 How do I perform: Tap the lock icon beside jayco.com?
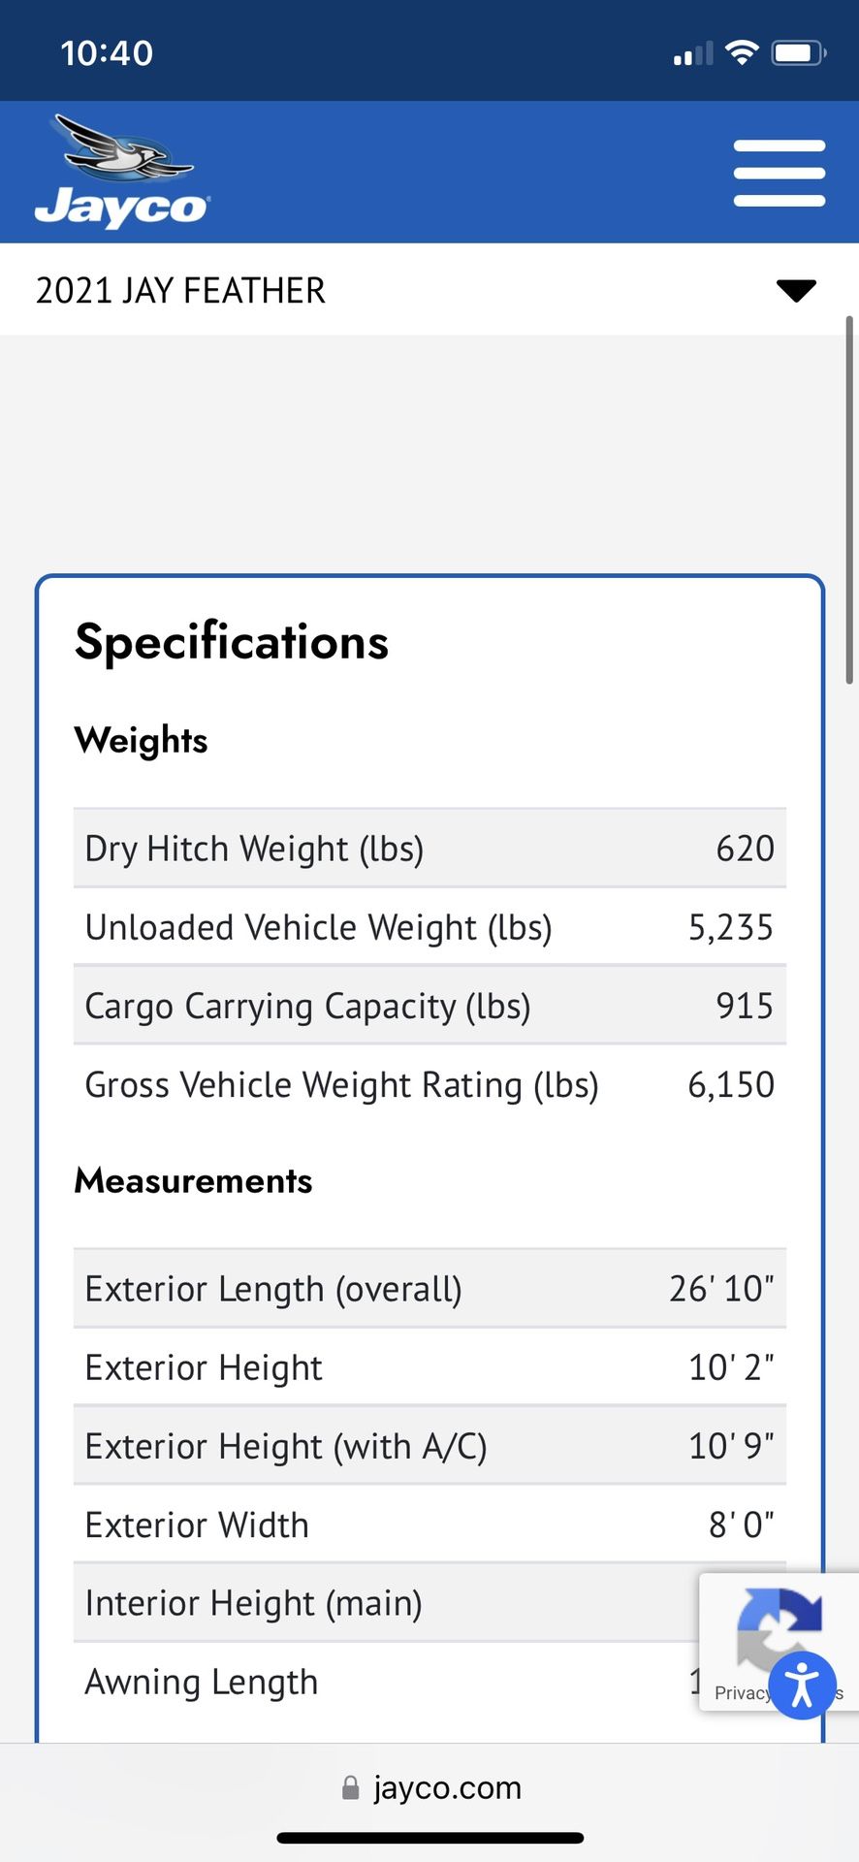pos(351,1788)
